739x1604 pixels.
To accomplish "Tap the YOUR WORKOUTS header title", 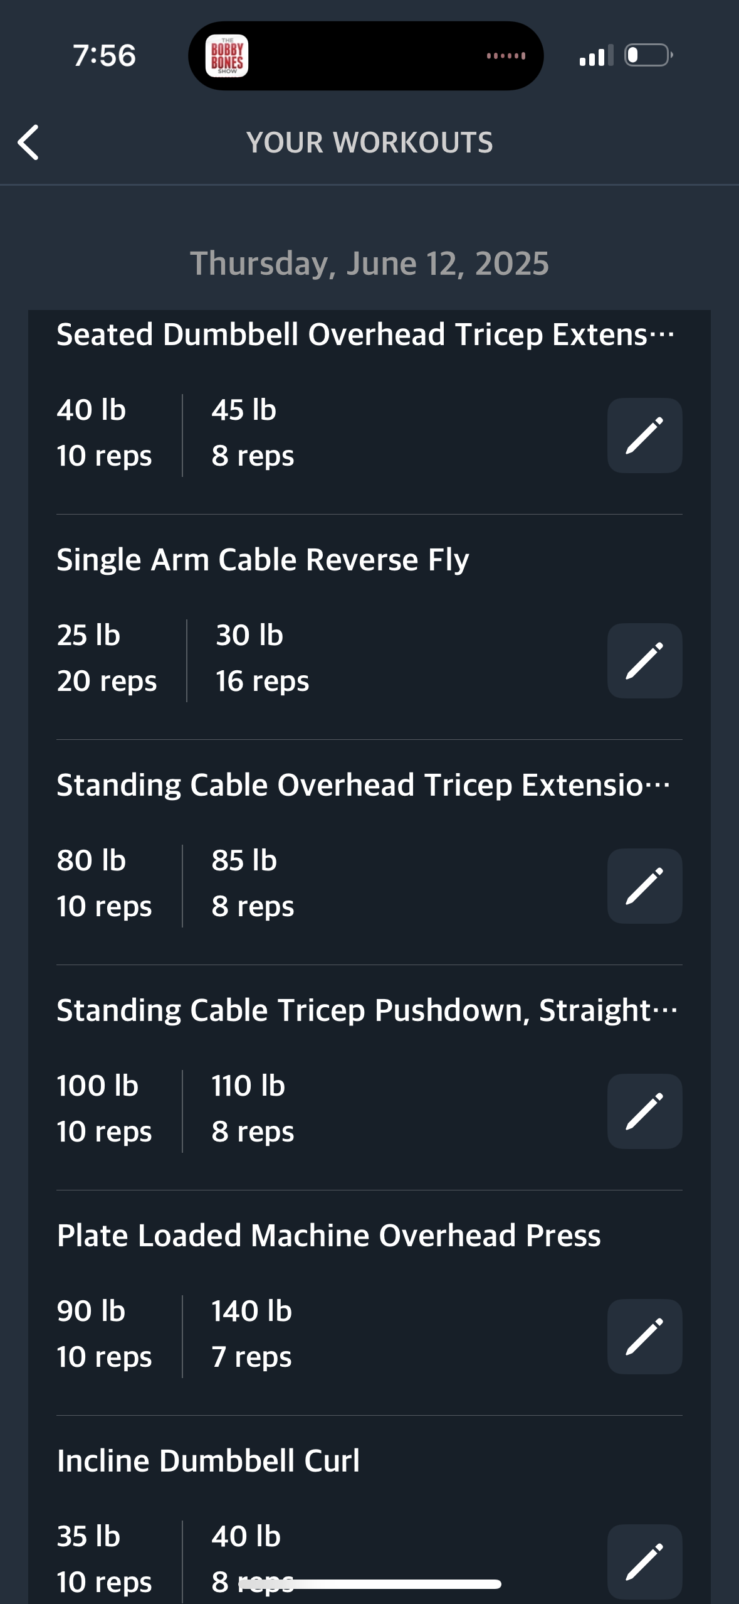I will pyautogui.click(x=370, y=142).
